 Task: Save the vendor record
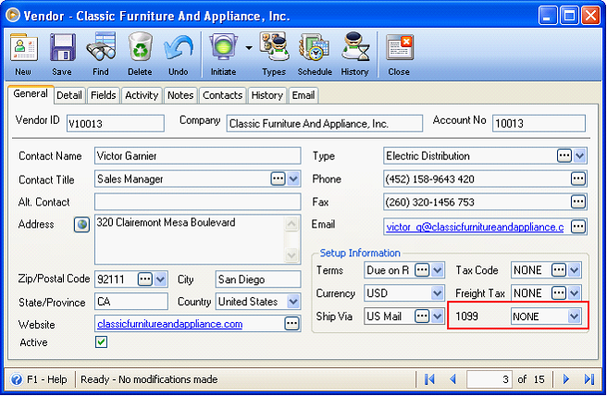(x=62, y=47)
